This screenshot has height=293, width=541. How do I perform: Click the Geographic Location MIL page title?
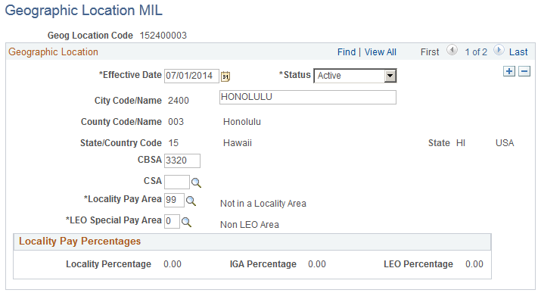[x=84, y=11]
